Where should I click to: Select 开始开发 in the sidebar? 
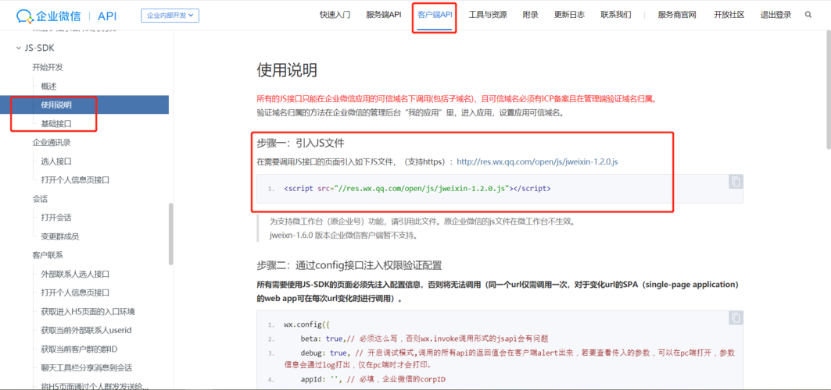coord(48,67)
